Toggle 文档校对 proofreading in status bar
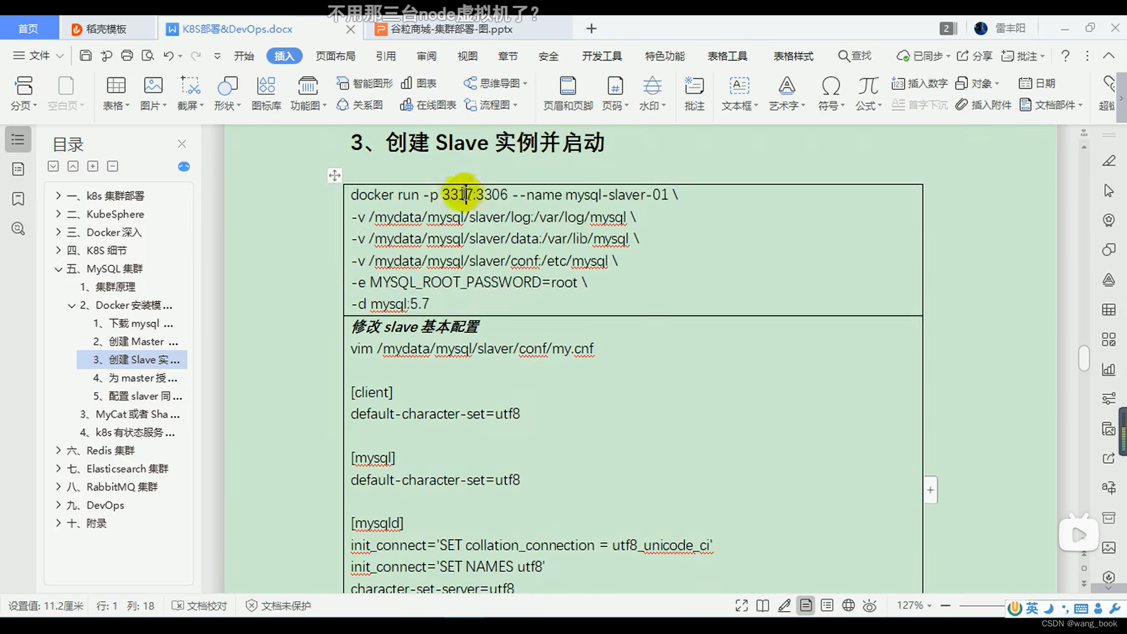The image size is (1127, 634). tap(199, 605)
